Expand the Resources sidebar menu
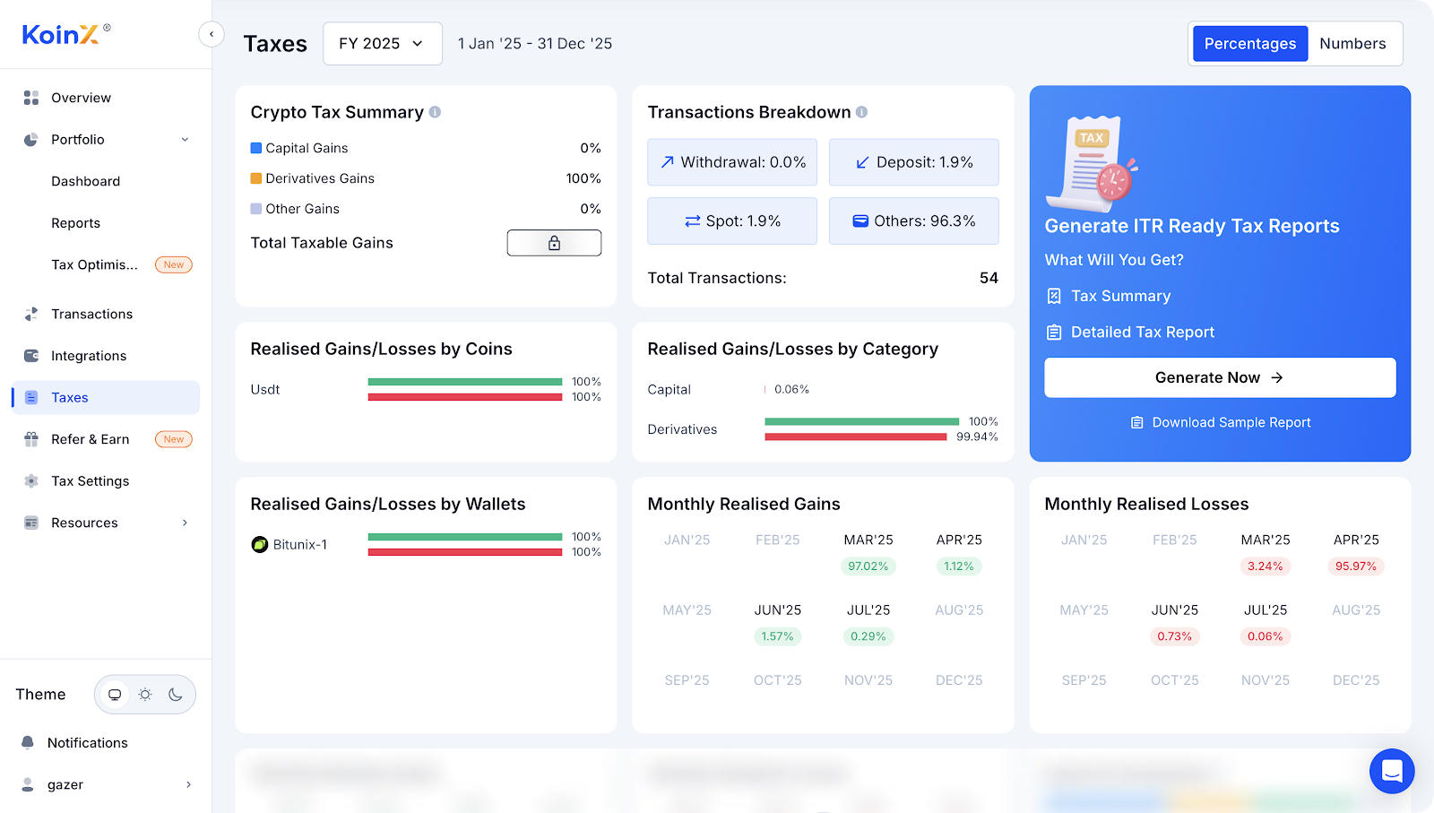This screenshot has width=1434, height=813. pyautogui.click(x=186, y=523)
